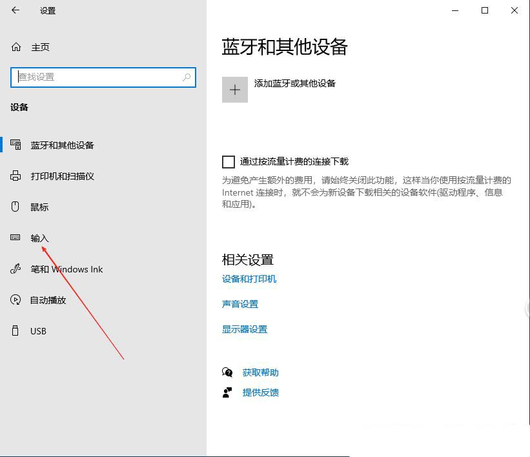This screenshot has height=457, width=530.
Task: Click the 自动播放 autoplay icon
Action: (x=16, y=300)
